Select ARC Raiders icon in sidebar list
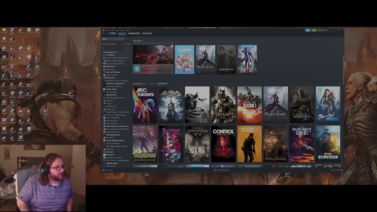Image resolution: width=377 pixels, height=212 pixels. (104, 55)
